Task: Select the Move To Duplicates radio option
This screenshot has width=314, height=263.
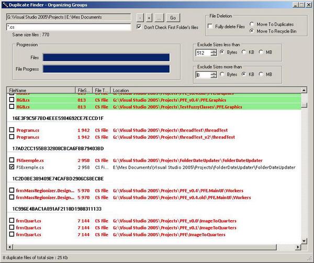Action: pos(253,24)
